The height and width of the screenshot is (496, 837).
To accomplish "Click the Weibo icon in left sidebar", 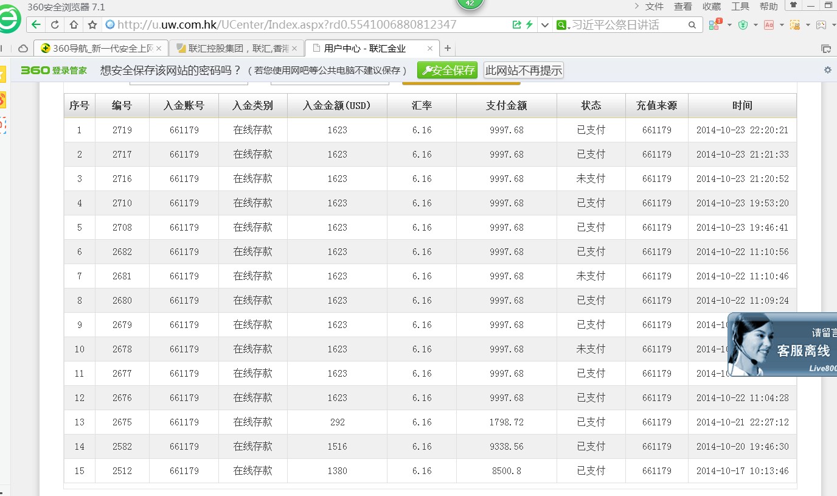I will [2, 100].
